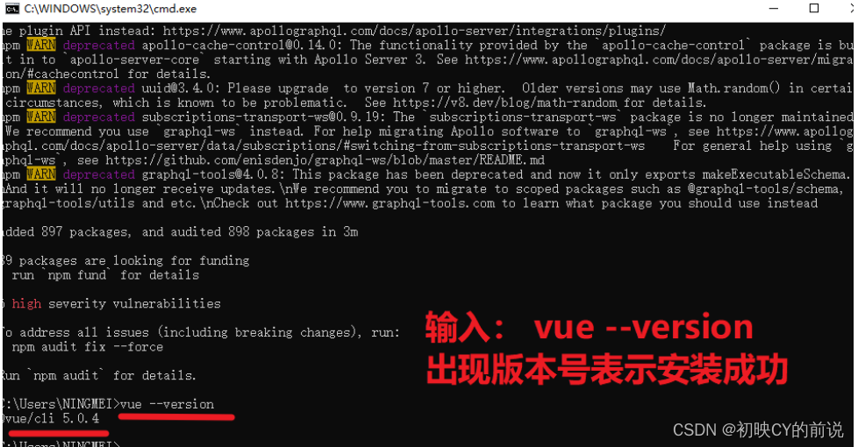Click the apollographql.com plugins docs URL
The width and height of the screenshot is (858, 447).
(x=414, y=31)
